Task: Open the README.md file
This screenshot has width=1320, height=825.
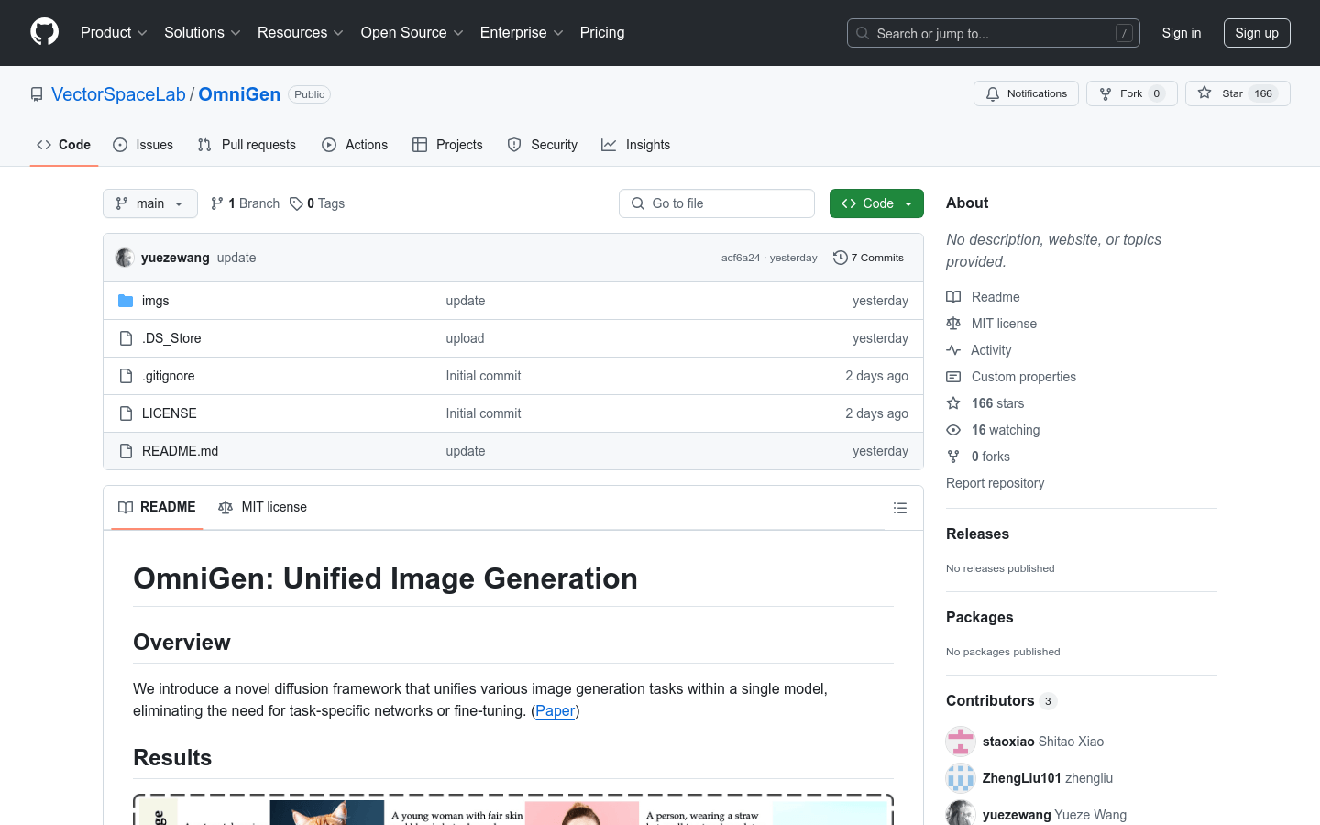Action: coord(180,451)
